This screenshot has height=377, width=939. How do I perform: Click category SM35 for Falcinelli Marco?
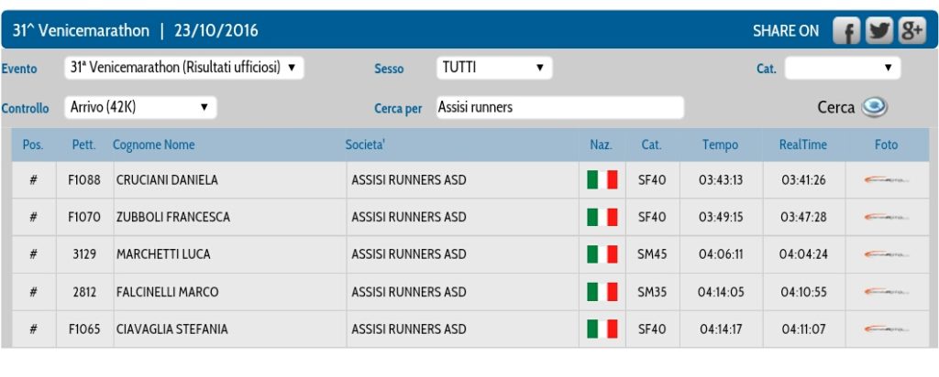[652, 292]
